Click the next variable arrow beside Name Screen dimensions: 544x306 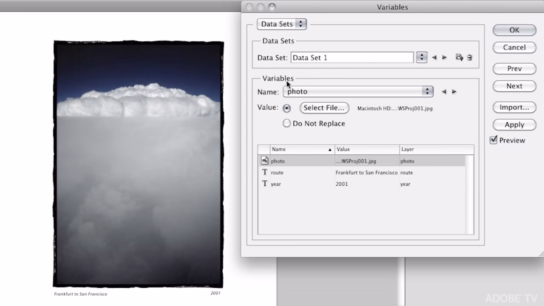[x=454, y=91]
